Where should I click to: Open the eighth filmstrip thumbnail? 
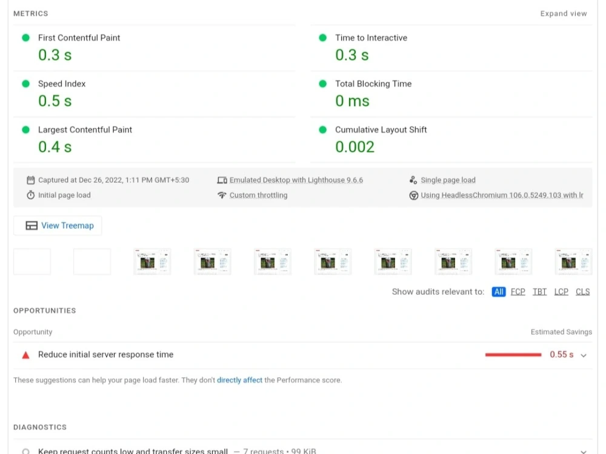(x=453, y=262)
